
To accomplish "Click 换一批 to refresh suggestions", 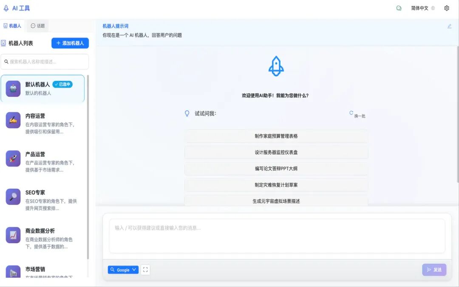I will (x=357, y=114).
